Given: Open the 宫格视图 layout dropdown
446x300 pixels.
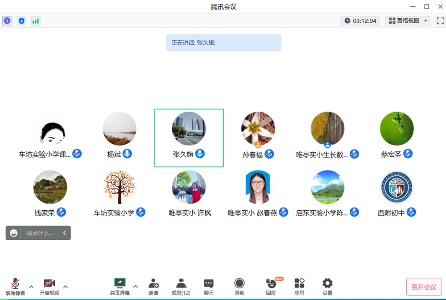Looking at the screenshot, I should pyautogui.click(x=408, y=21).
